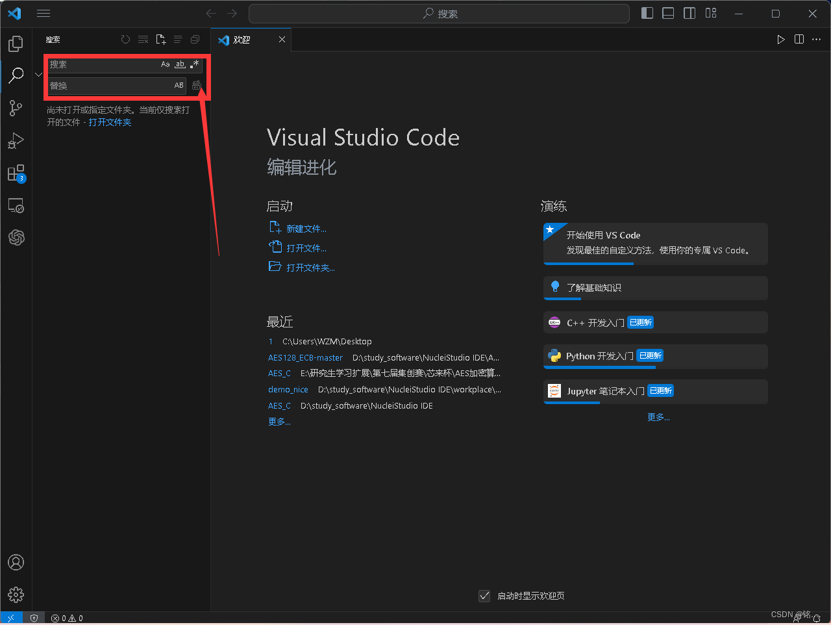Toggle regular expression search
Screen dimensions: 831x625
[x=194, y=64]
